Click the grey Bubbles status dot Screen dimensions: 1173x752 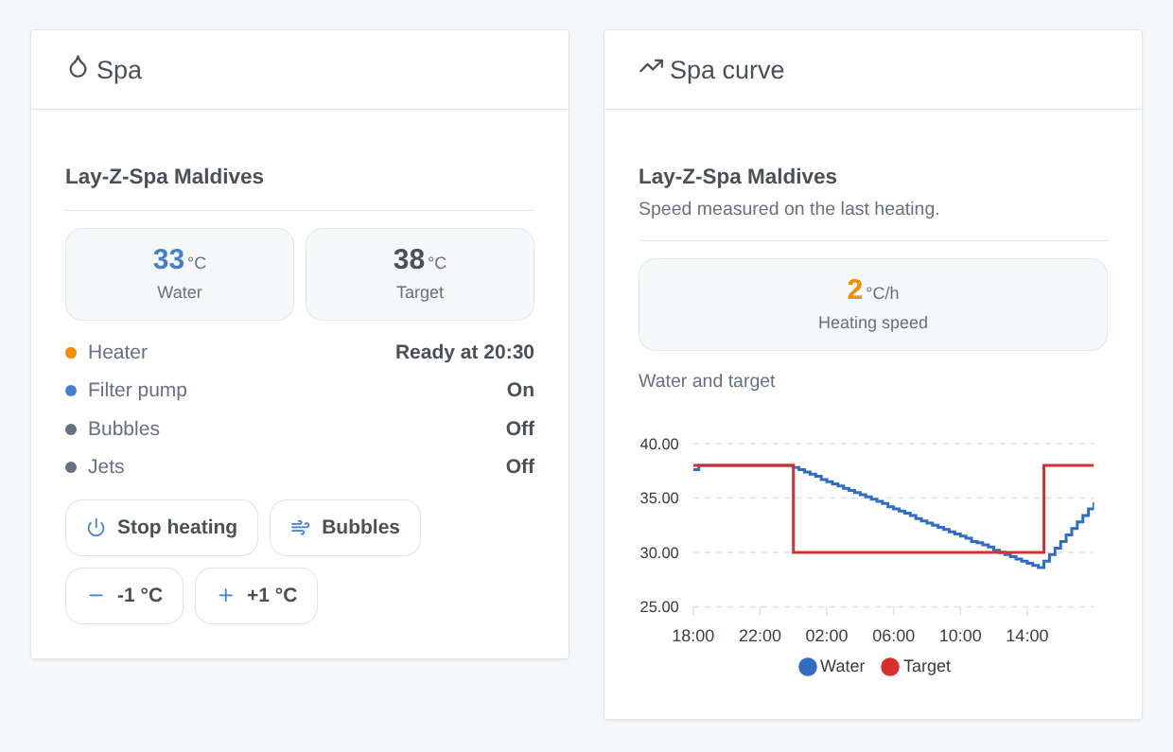71,429
